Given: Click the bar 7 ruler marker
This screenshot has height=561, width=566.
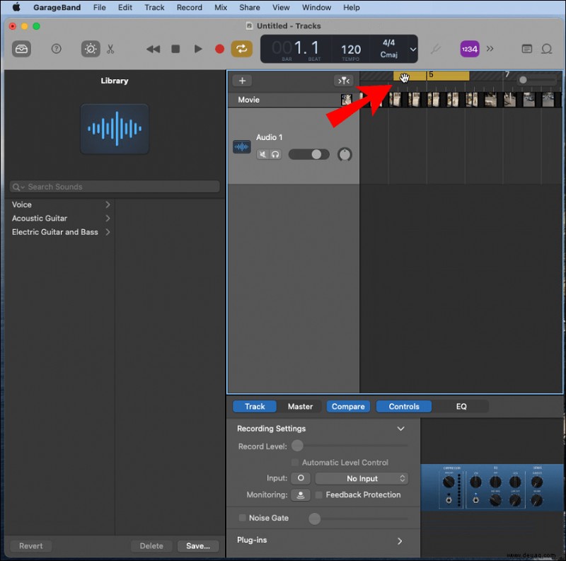Looking at the screenshot, I should click(x=507, y=74).
